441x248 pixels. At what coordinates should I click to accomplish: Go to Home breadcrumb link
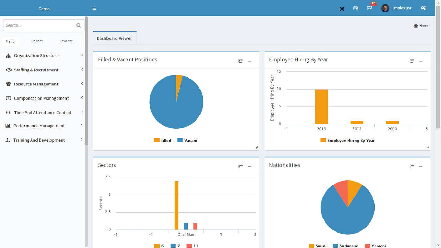pos(421,26)
